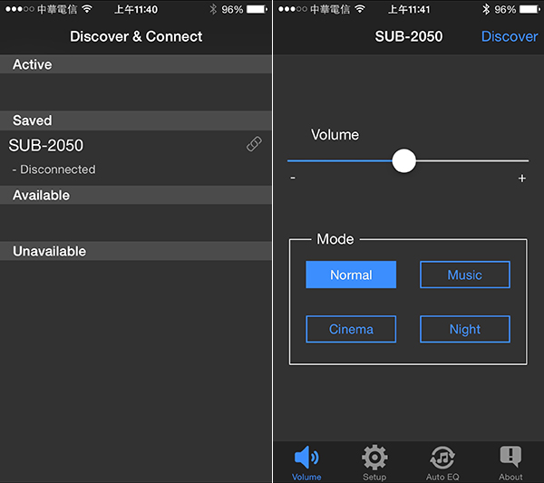544x483 pixels.
Task: Tap the '- Disconnected' status text
Action: click(53, 169)
